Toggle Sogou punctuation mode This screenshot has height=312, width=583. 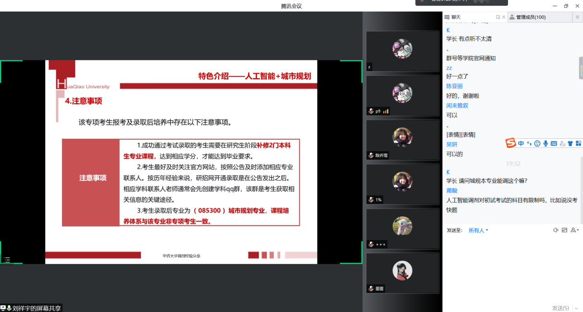(x=529, y=143)
